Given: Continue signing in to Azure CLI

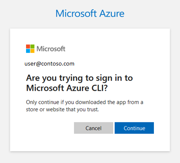Looking at the screenshot, I should click(134, 128).
